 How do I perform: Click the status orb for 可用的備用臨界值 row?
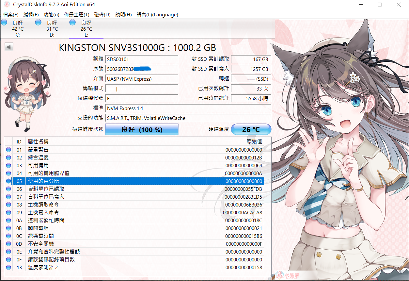click(8, 173)
